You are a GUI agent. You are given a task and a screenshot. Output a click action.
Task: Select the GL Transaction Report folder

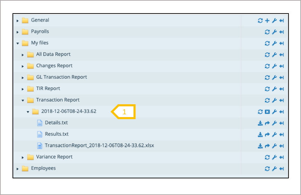(61, 77)
